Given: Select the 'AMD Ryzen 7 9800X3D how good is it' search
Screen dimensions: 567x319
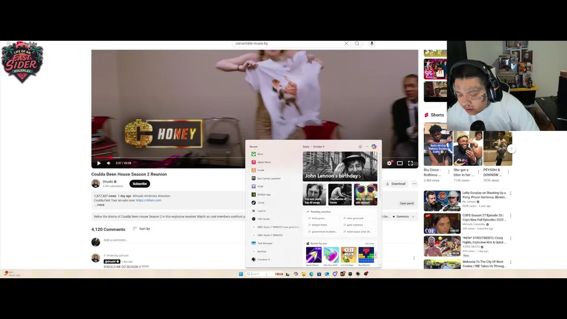Looking at the screenshot, I should point(275,227).
